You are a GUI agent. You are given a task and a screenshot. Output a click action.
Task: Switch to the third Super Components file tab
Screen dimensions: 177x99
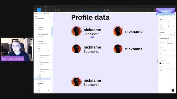tap(84, 7)
